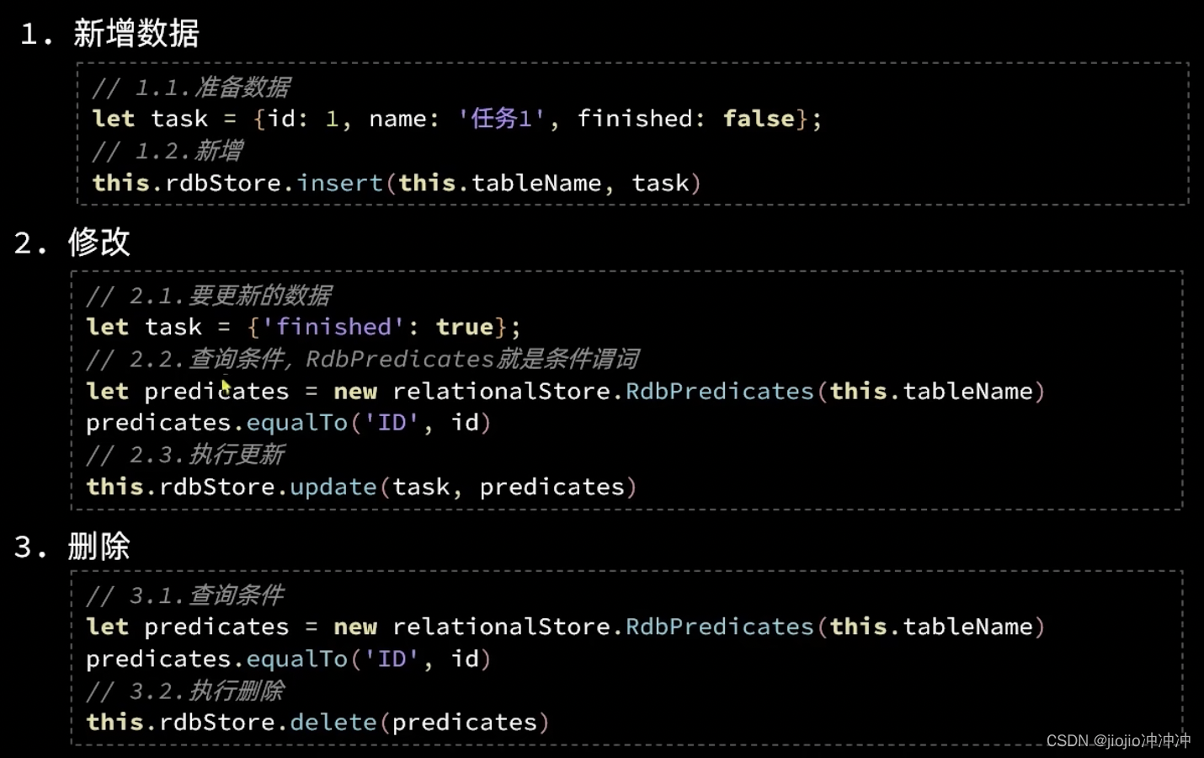
Task: Click the comment '// 1.2.新增'
Action: 168,152
